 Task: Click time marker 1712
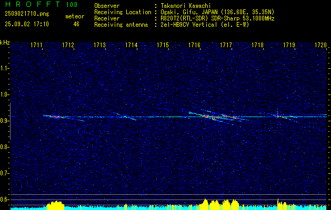68,45
